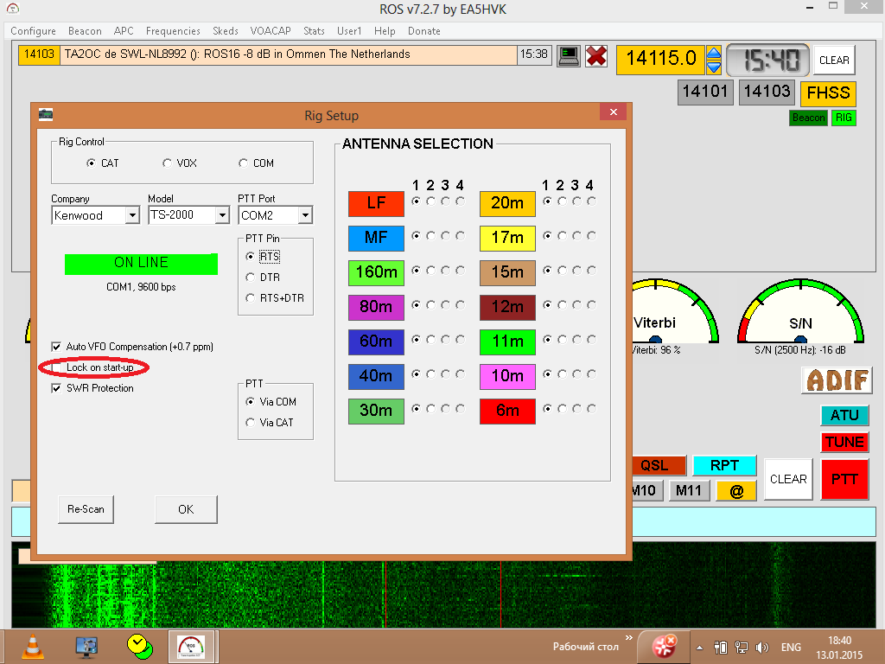Open the VOACAP menu

tap(271, 31)
